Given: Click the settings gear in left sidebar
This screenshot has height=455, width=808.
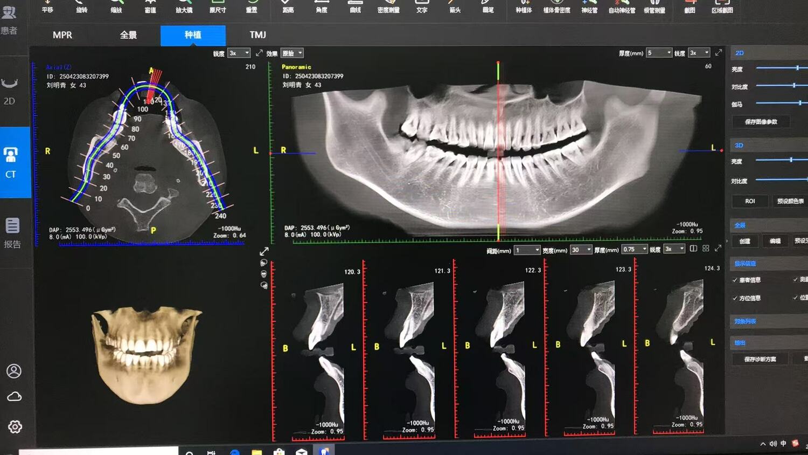Looking at the screenshot, I should [15, 427].
